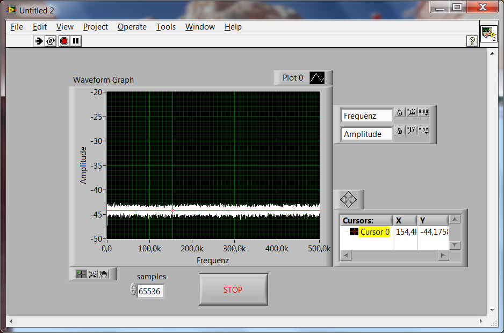Click the samples numeric field 65536
This screenshot has height=333, width=504.
(x=150, y=292)
